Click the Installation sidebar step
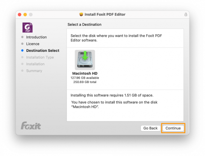 pos(35,64)
